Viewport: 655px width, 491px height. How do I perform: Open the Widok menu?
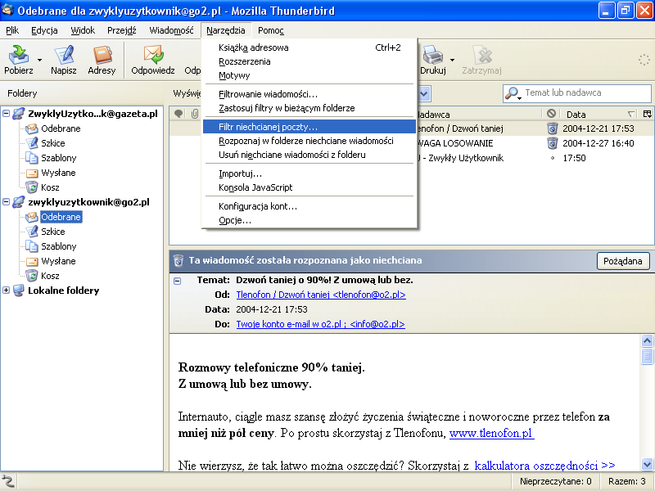point(83,30)
